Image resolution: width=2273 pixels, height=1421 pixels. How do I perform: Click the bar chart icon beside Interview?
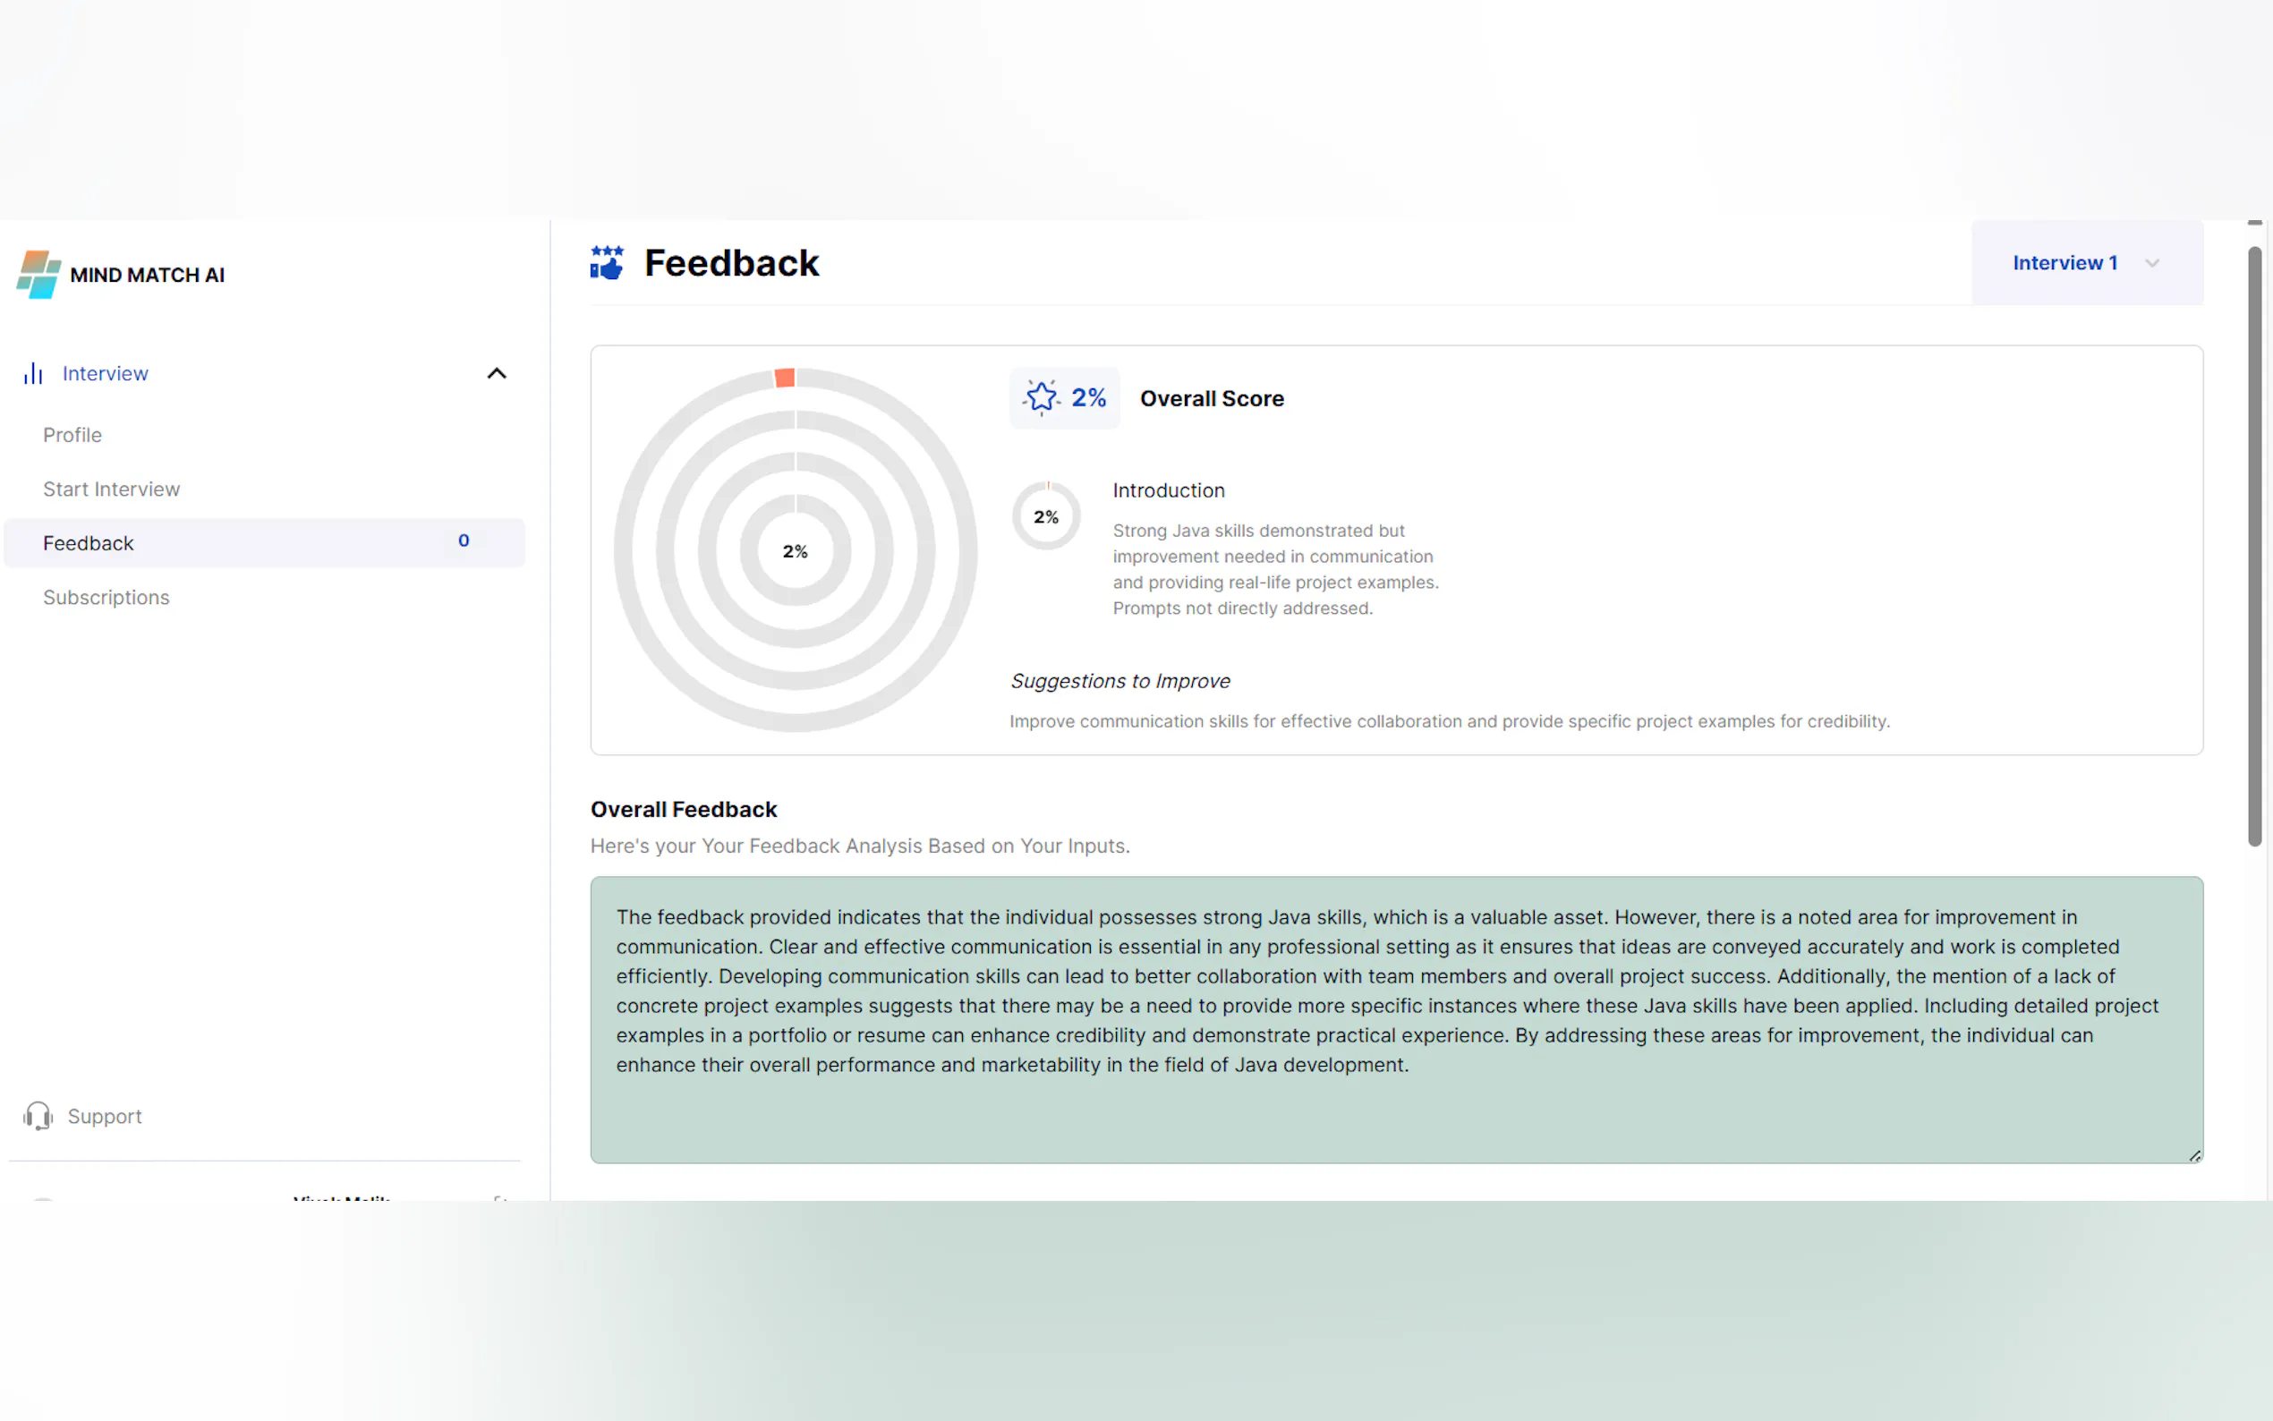pyautogui.click(x=34, y=373)
